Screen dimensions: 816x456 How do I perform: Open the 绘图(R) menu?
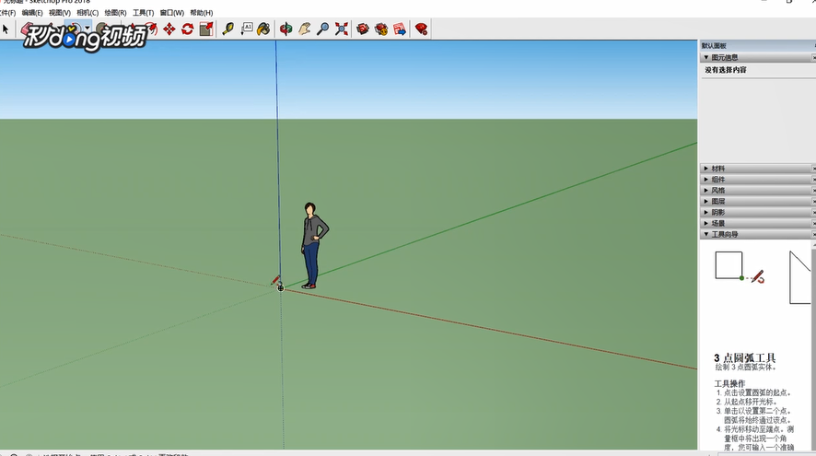[115, 13]
